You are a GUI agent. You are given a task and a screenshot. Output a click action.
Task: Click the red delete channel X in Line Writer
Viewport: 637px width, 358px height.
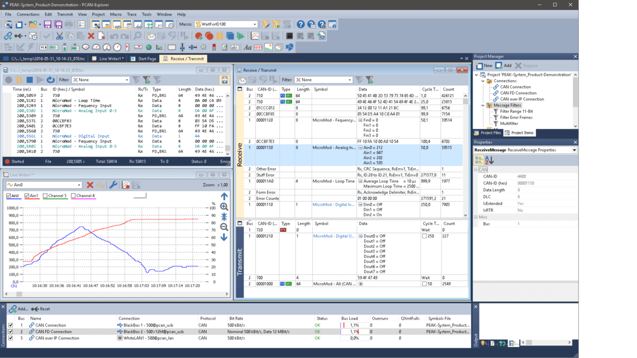tap(90, 185)
